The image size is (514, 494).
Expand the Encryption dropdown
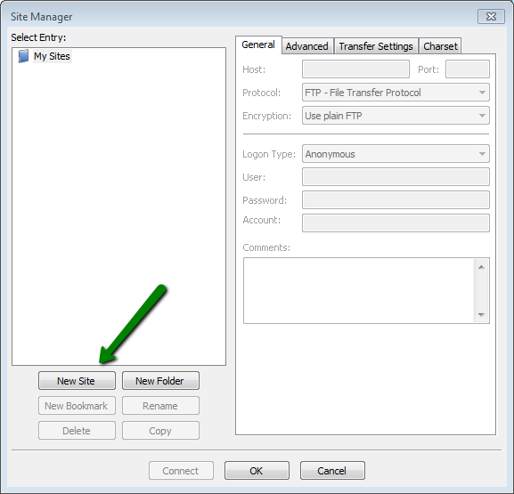[396, 116]
